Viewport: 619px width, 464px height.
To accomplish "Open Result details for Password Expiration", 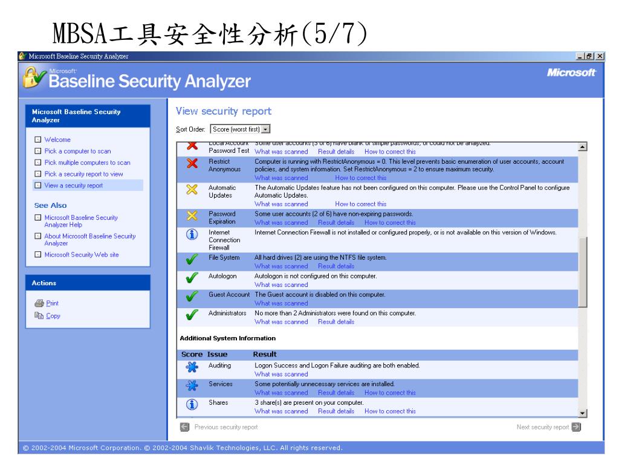I will (336, 222).
